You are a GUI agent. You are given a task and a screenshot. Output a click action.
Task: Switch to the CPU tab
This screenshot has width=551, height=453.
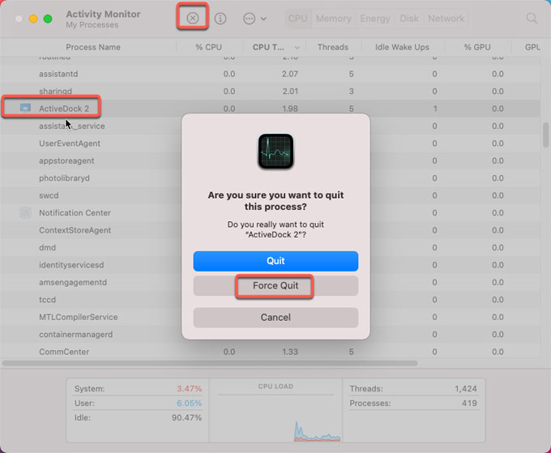point(297,19)
